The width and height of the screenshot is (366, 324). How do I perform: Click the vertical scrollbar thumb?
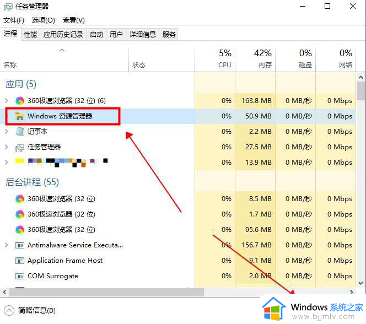coord(360,91)
